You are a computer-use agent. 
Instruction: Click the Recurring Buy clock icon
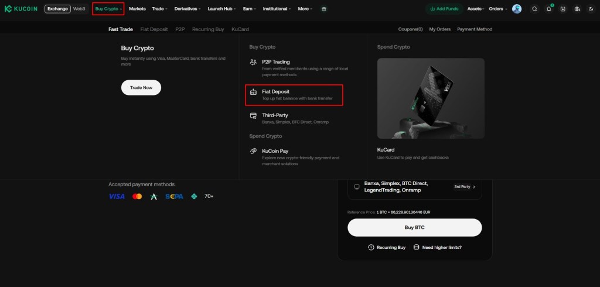click(x=371, y=248)
